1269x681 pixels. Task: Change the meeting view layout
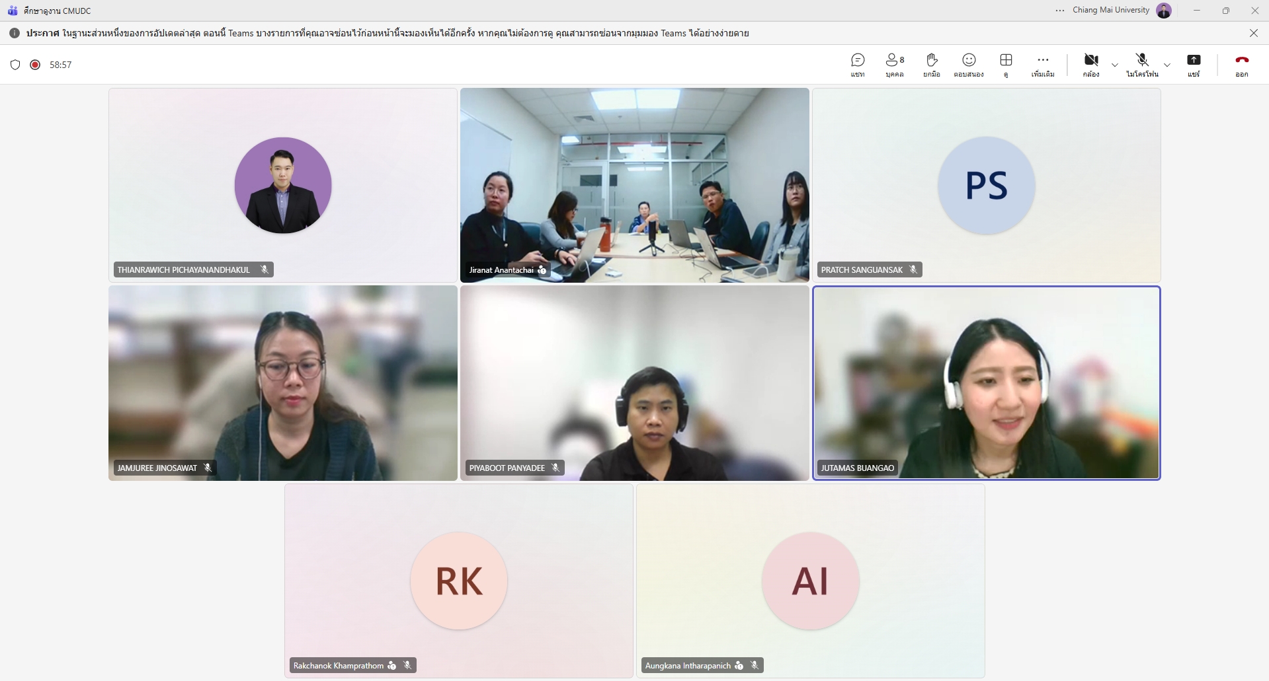tap(1006, 65)
